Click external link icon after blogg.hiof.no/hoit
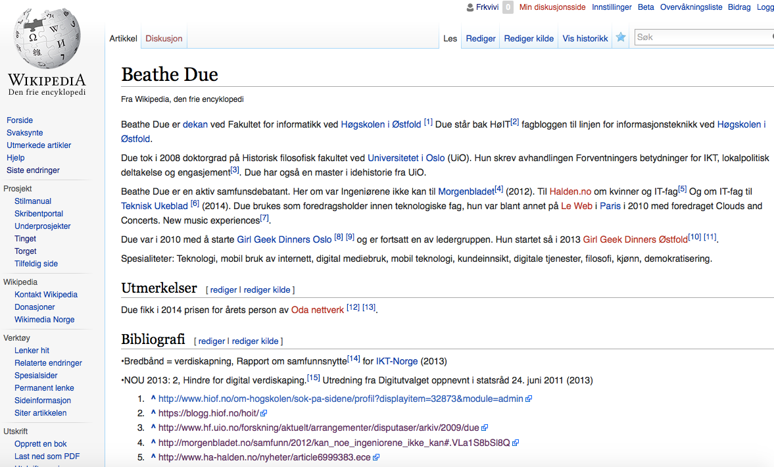774x467 pixels. tap(264, 413)
